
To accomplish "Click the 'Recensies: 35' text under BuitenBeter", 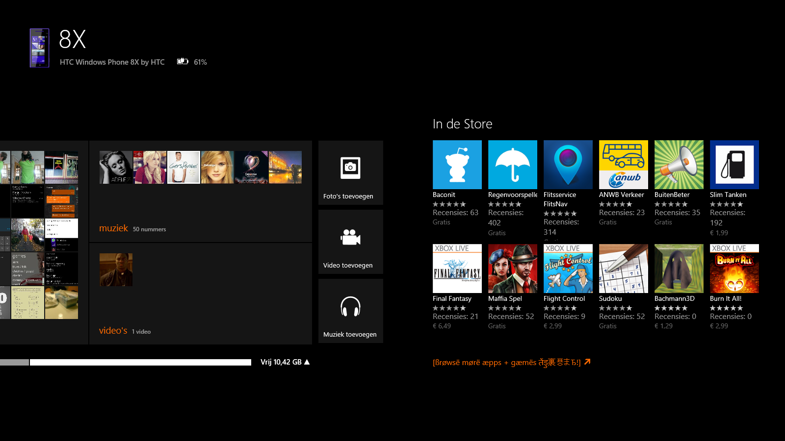I will tap(677, 213).
